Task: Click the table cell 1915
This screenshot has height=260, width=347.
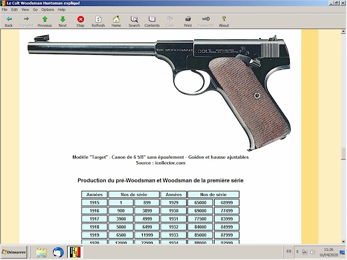Action: click(94, 203)
